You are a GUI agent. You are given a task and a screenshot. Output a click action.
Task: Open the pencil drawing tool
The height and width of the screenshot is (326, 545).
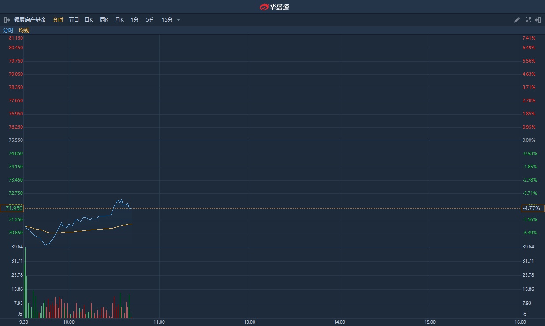[517, 20]
